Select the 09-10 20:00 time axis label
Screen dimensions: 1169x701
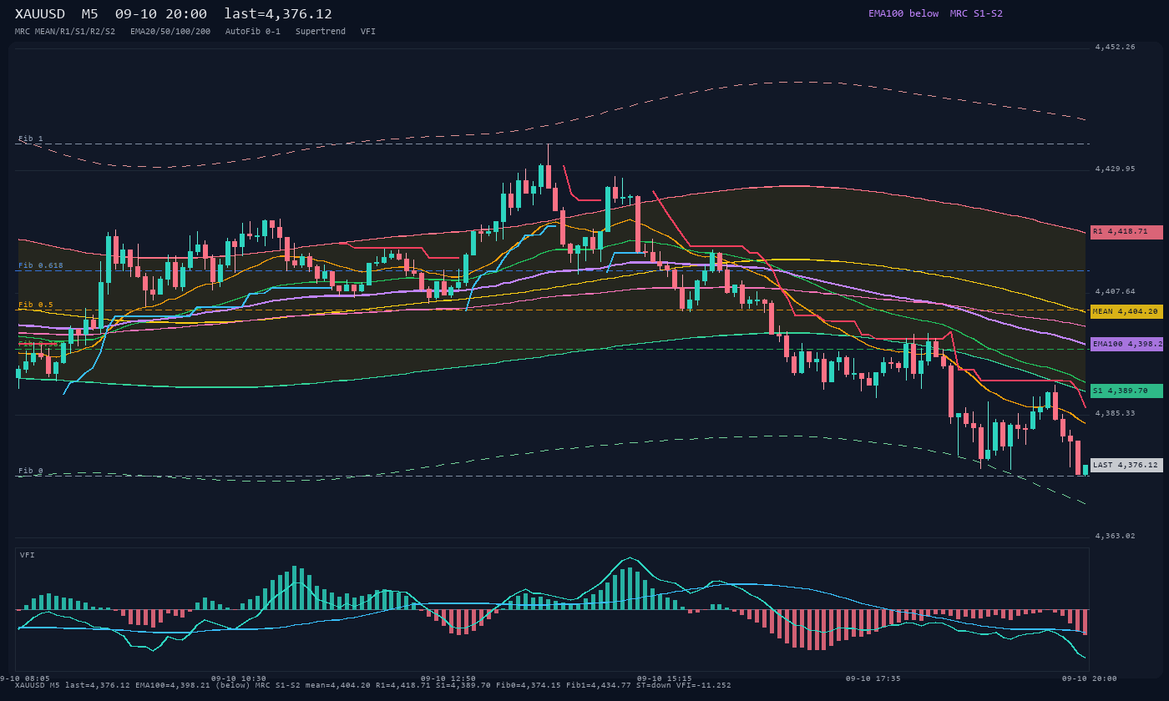[x=1090, y=678]
